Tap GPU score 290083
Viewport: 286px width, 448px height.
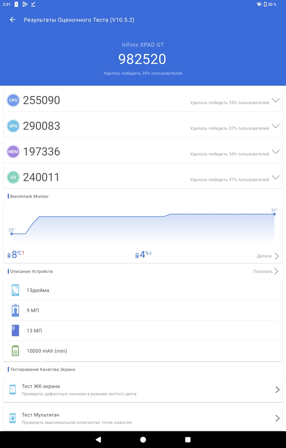click(x=42, y=126)
